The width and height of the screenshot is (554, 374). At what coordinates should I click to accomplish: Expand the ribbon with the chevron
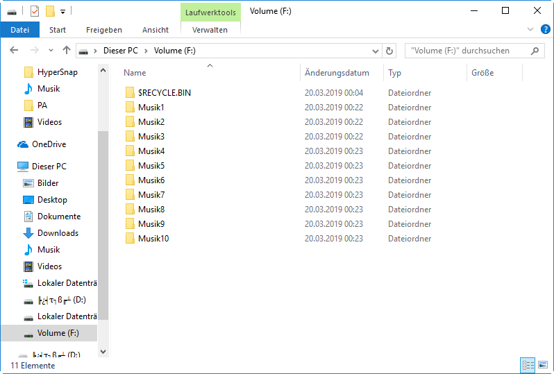pos(530,29)
